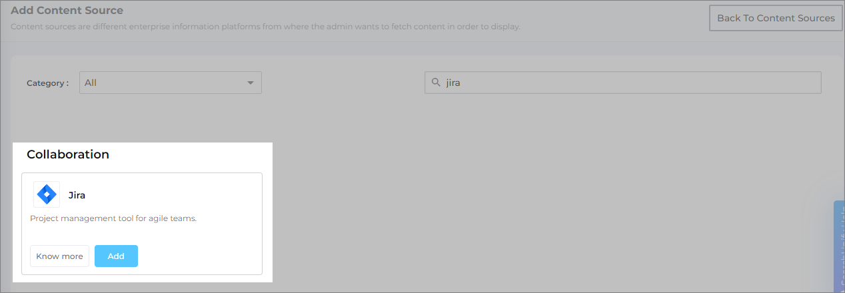
Task: Click the Jira logo icon
Action: tap(47, 194)
